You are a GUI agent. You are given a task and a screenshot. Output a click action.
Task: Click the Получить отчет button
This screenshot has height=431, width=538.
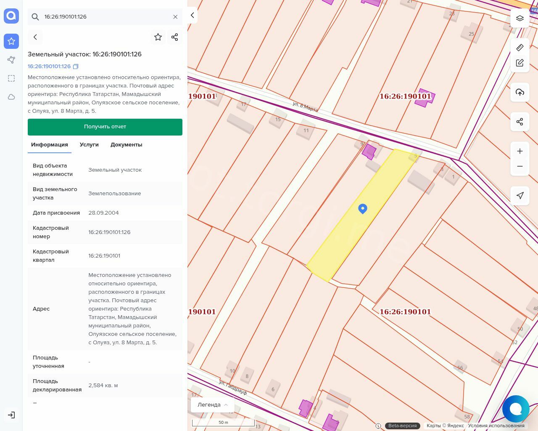tap(105, 127)
